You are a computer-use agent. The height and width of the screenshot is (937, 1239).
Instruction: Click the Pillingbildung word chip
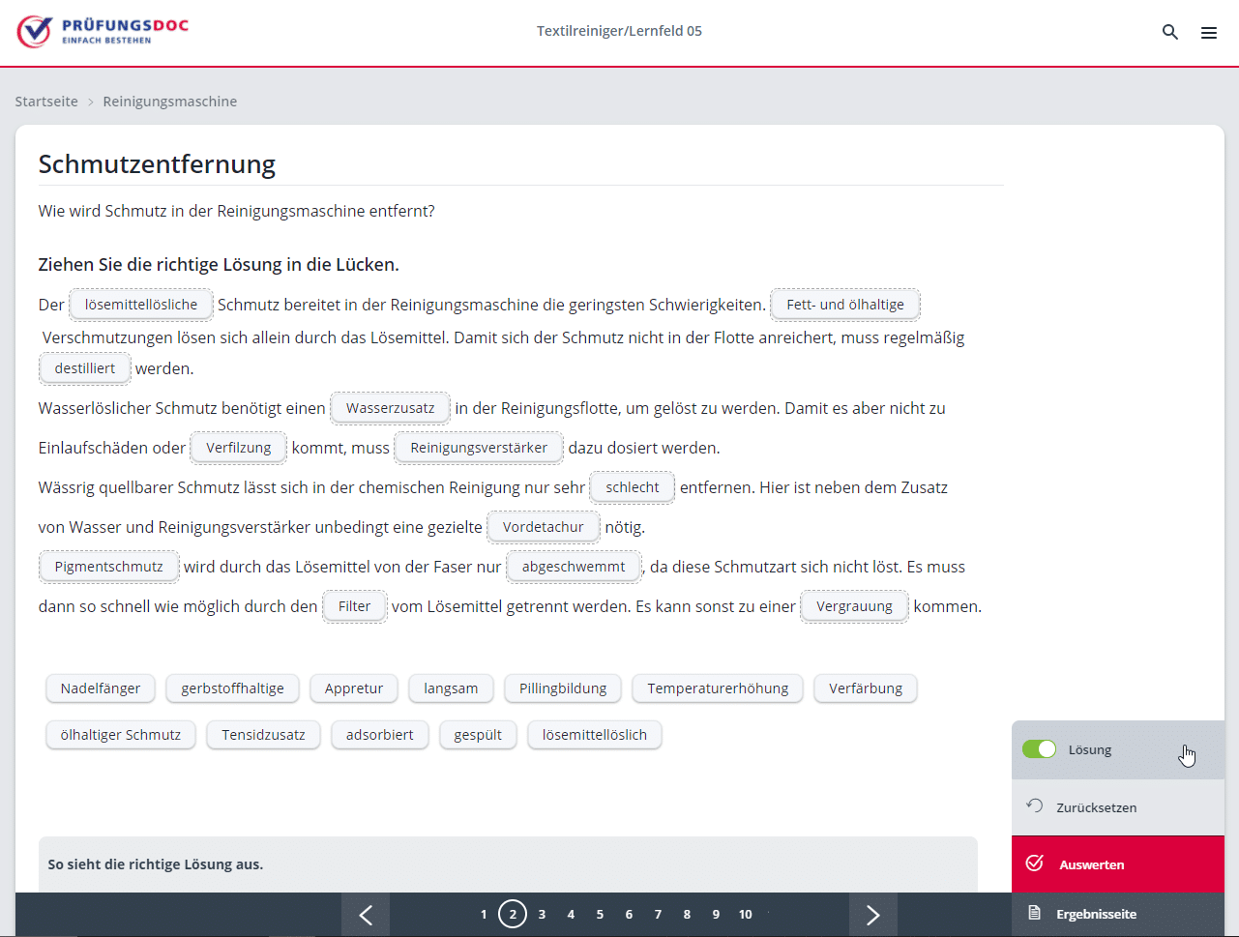coord(562,688)
